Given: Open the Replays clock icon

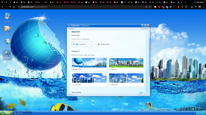Looking at the screenshot, I should tap(7, 43).
